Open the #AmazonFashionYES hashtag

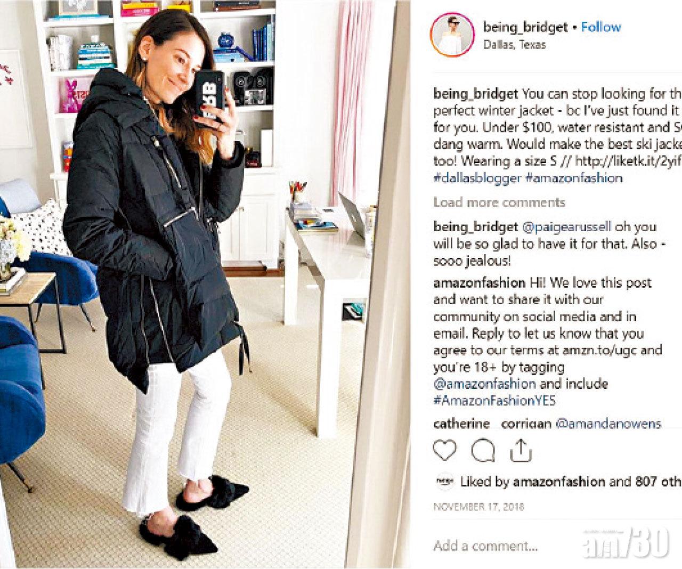[494, 401]
